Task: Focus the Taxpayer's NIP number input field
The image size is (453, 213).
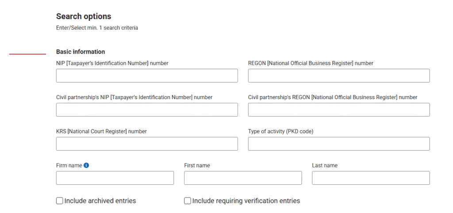Action: 147,76
